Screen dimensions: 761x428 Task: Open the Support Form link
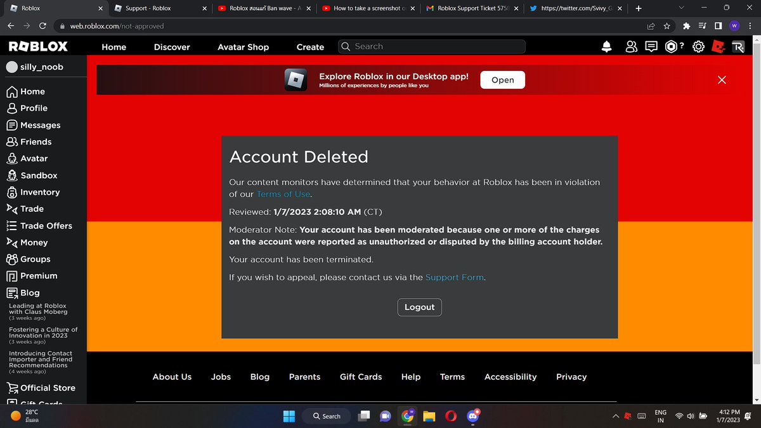point(454,277)
